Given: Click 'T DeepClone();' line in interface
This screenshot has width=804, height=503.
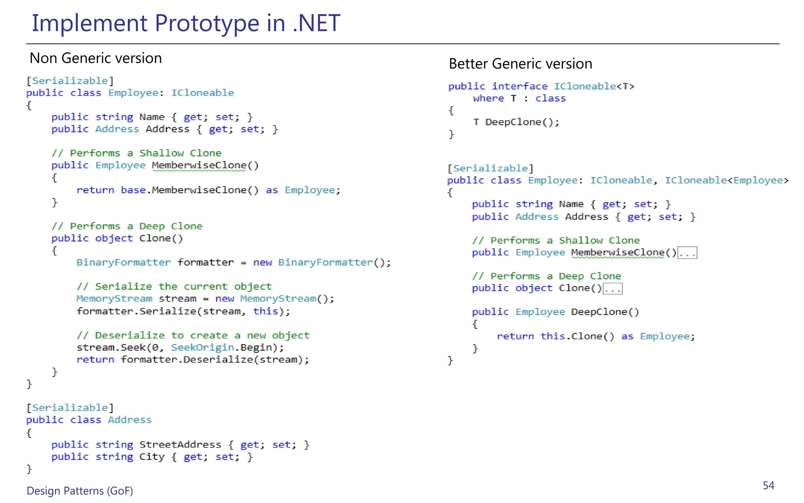Looking at the screenshot, I should coord(516,122).
